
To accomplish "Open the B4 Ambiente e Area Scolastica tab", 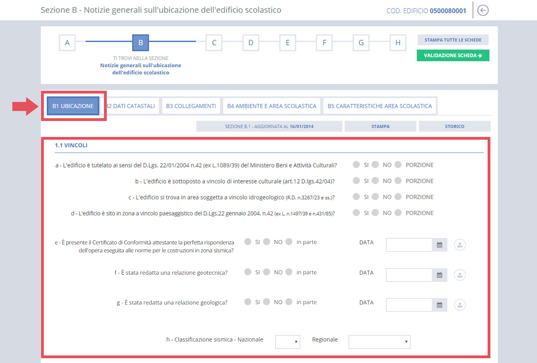I will point(271,106).
